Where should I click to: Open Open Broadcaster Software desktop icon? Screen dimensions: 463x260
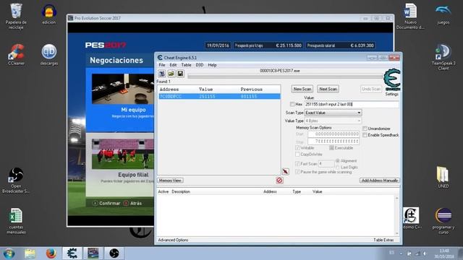tap(16, 180)
